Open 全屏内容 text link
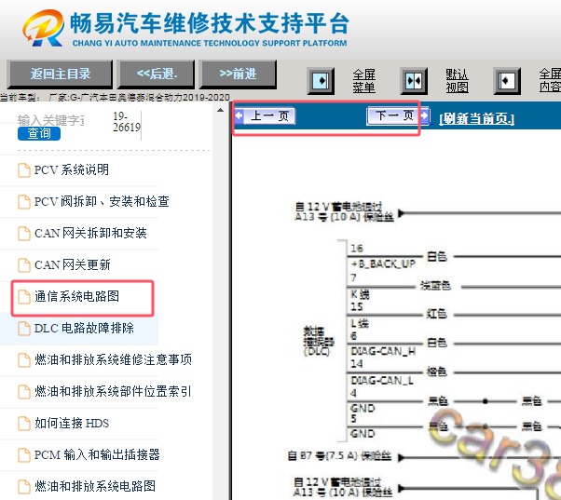The image size is (561, 500). point(550,81)
